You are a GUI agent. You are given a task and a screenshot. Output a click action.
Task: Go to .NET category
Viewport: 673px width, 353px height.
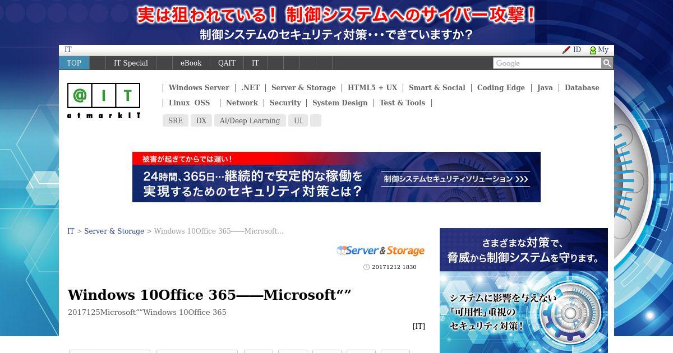click(x=250, y=87)
